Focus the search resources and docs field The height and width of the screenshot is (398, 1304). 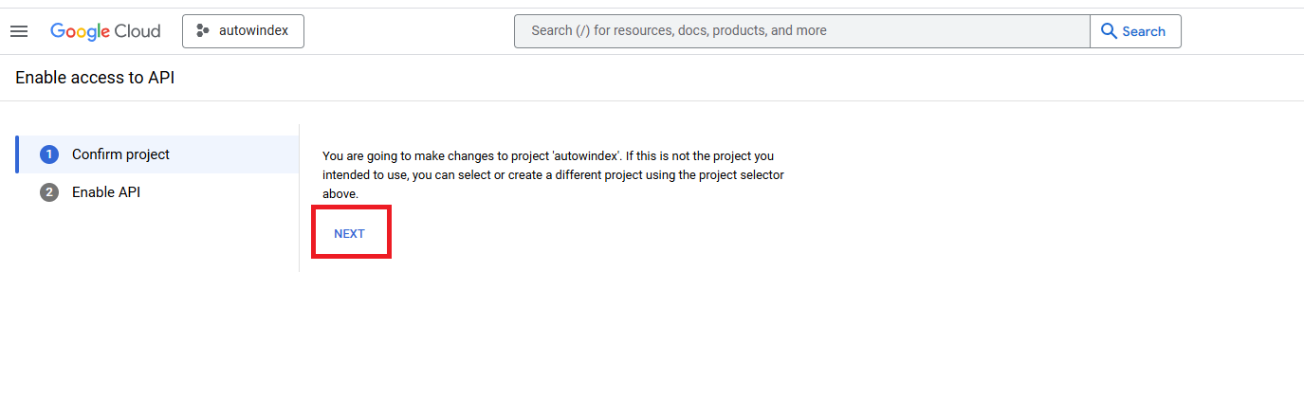pyautogui.click(x=802, y=31)
